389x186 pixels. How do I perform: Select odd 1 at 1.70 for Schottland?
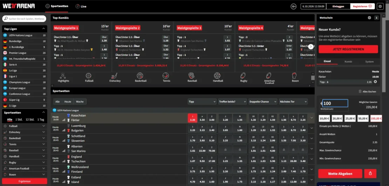192,139
